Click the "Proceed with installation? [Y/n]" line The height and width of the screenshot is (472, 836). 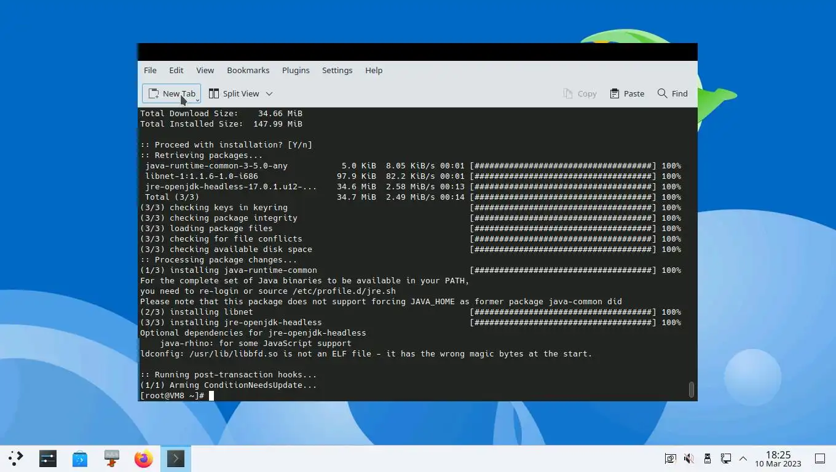226,145
